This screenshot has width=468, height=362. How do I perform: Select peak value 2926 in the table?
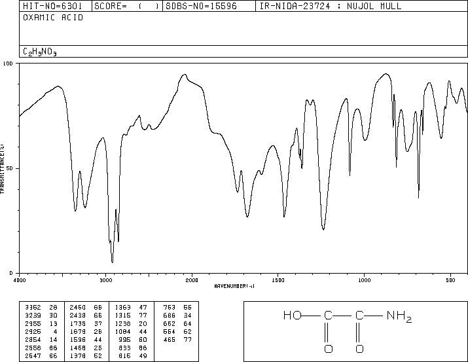(33, 331)
